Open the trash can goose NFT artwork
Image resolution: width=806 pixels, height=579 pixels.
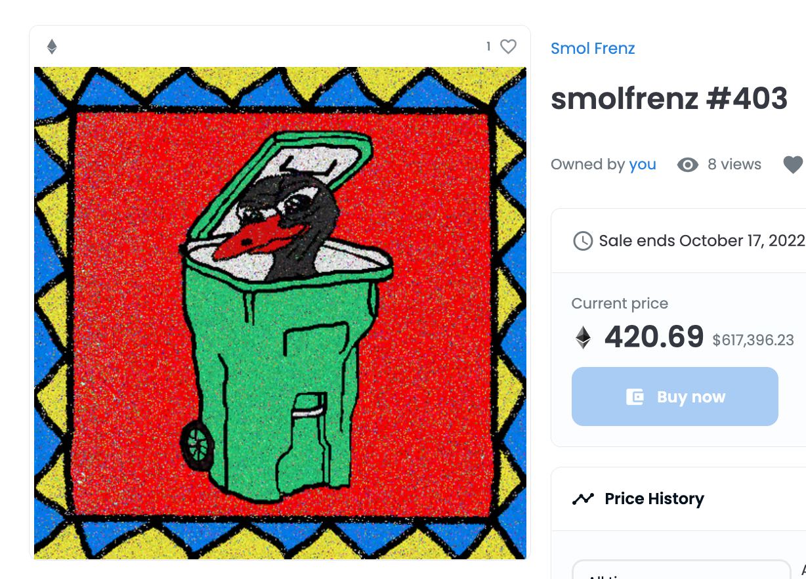click(280, 313)
